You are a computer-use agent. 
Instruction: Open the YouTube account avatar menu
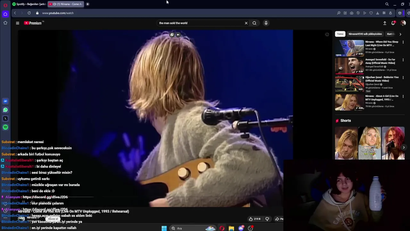tap(403, 23)
